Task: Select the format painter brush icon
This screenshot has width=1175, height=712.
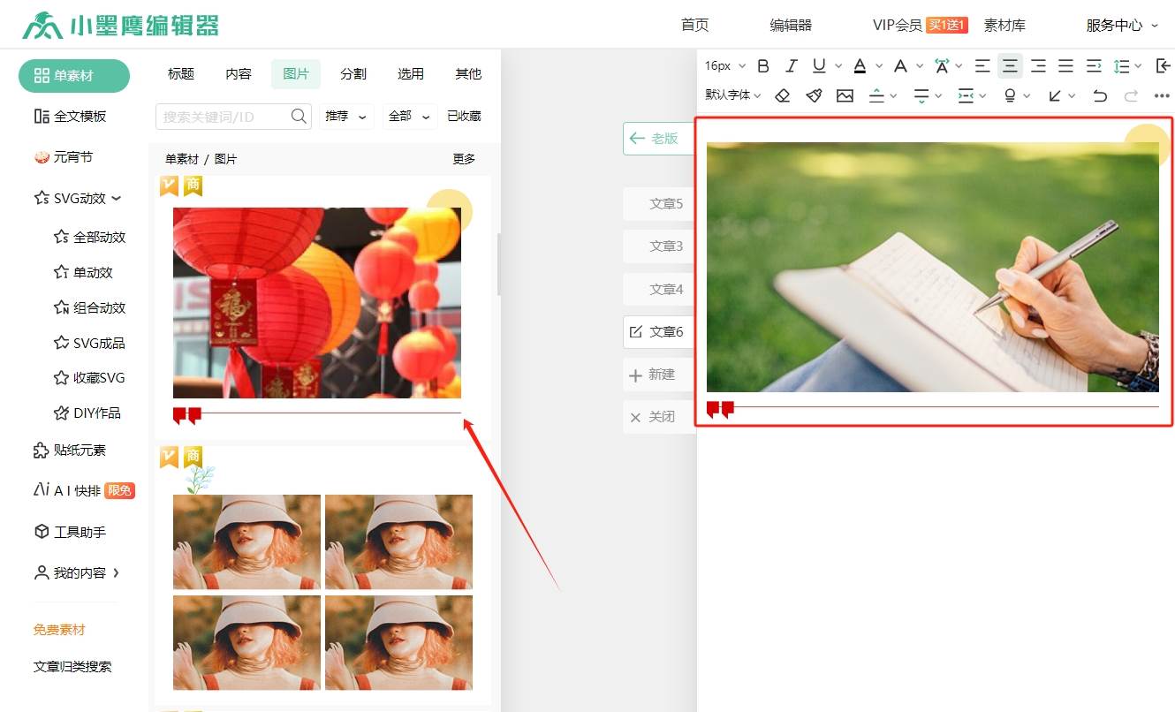Action: click(814, 95)
